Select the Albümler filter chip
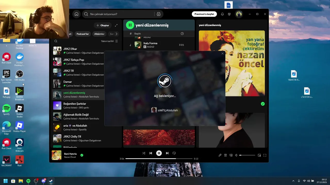 pyautogui.click(x=99, y=34)
